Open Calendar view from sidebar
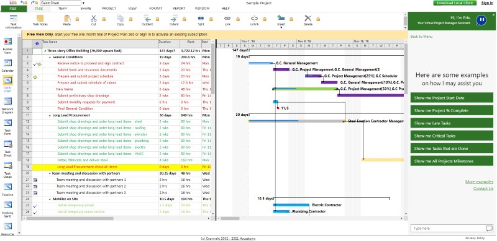The height and width of the screenshot is (241, 497). pos(7,66)
